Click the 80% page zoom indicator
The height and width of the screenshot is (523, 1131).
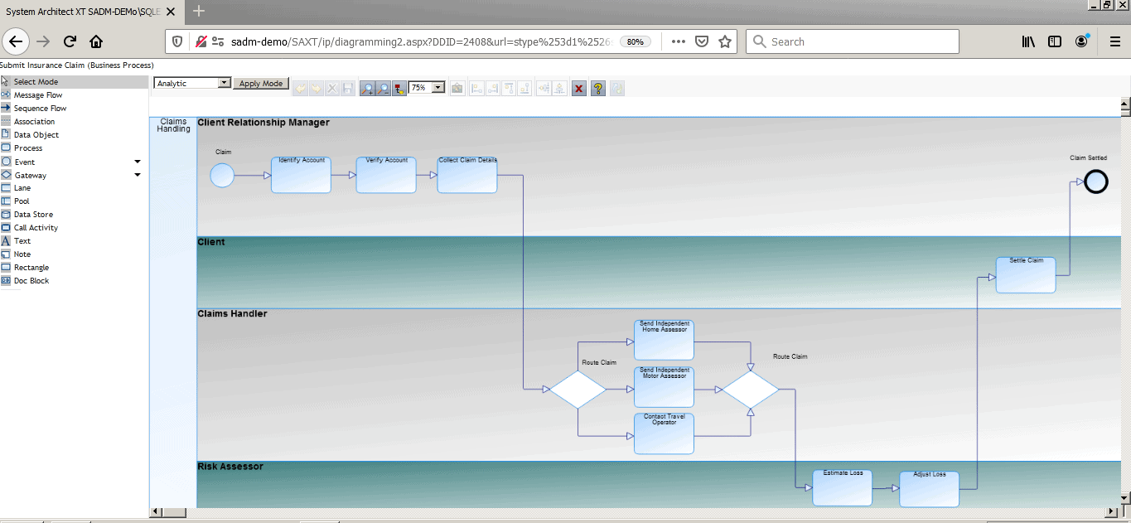(635, 41)
